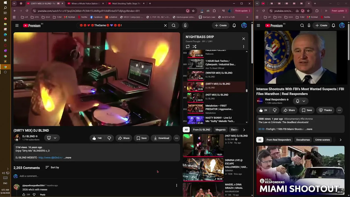Toggle loop for the N1GHTBASS DR!P playlist
Screen dimensions: 350x197
(x=188, y=47)
